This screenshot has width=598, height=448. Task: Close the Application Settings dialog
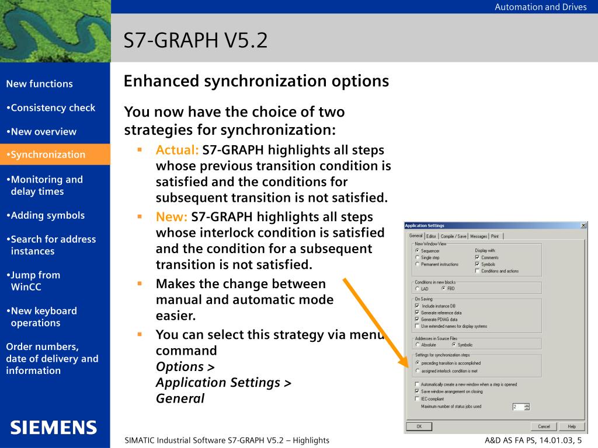pos(583,226)
